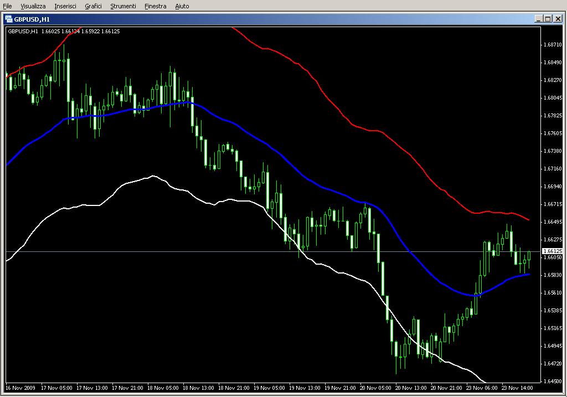
Task: Click the 1.64945 price scale label
Action: (x=553, y=346)
